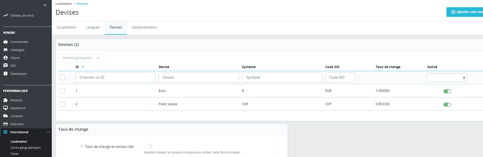This screenshot has height=157, width=483.
Task: Switch to the Langues tab
Action: (93, 27)
